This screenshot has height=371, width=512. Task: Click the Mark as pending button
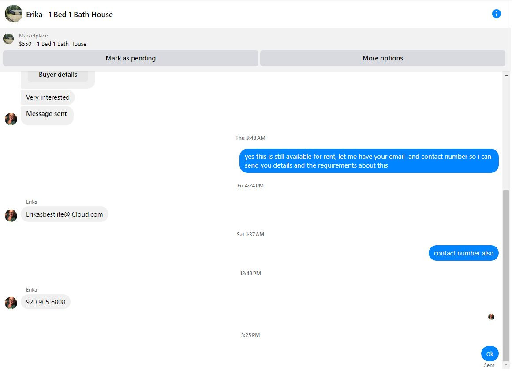[131, 58]
